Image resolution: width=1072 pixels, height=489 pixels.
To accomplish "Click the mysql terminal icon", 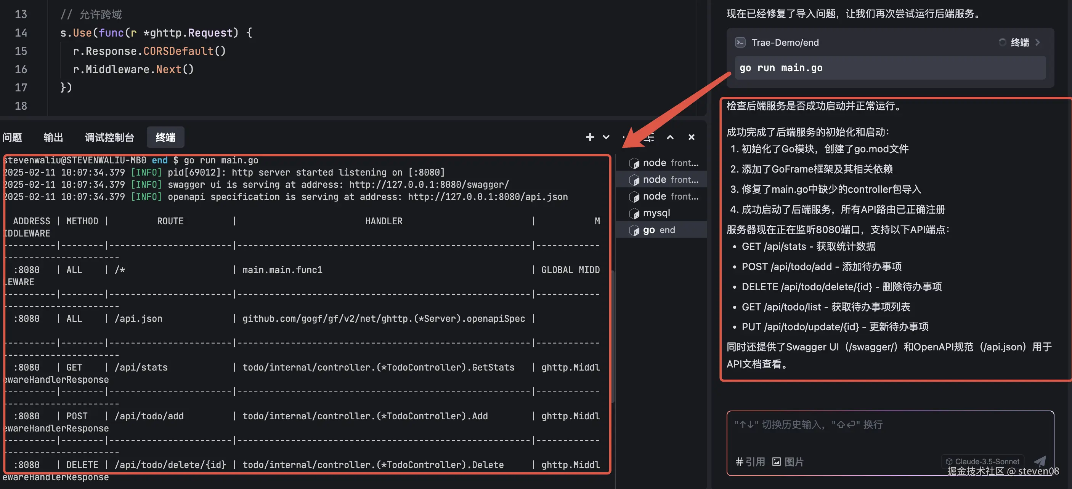I will tap(634, 214).
